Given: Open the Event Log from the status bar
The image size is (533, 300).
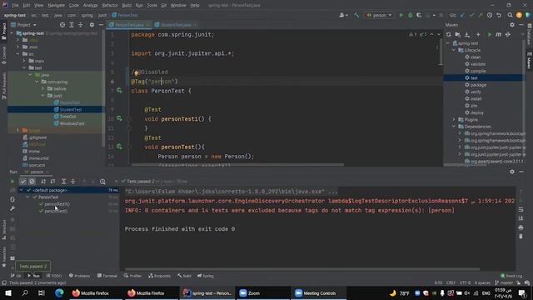Looking at the screenshot, I should click(511, 276).
